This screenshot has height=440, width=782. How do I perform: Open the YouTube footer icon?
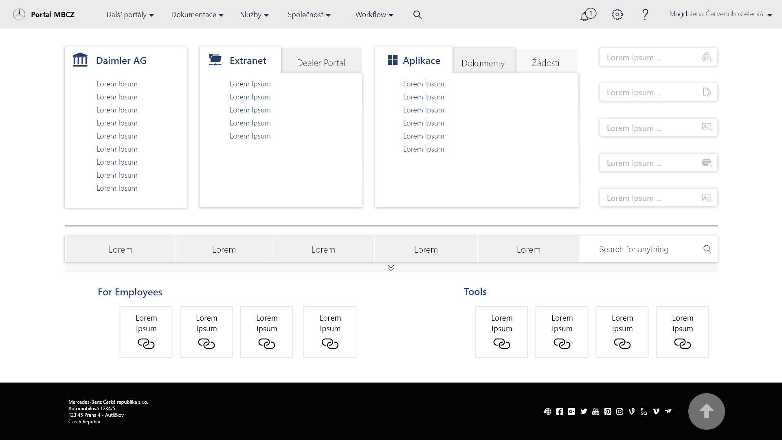[595, 411]
